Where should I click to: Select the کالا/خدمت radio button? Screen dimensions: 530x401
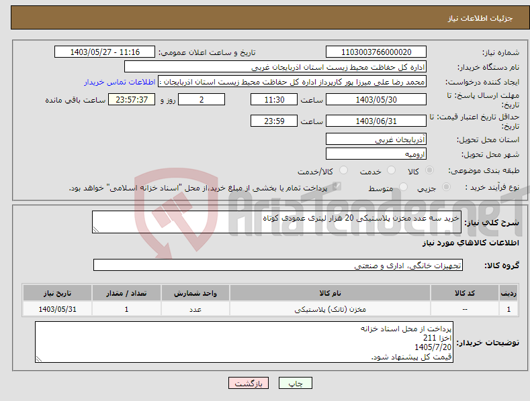(x=343, y=170)
